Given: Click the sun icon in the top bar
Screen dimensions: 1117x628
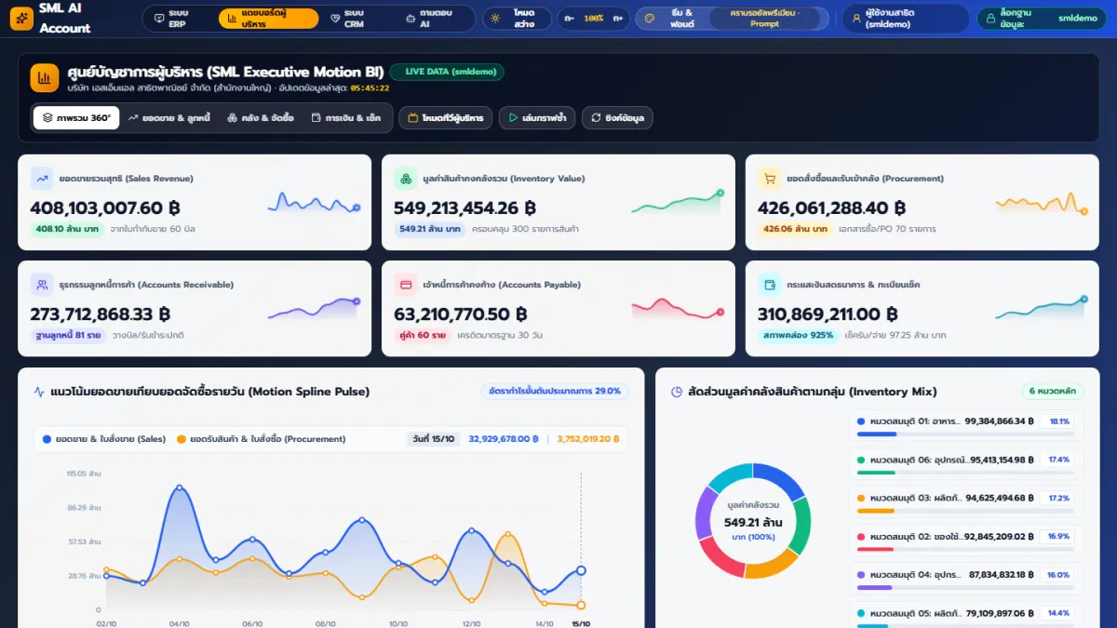Looking at the screenshot, I should (x=496, y=18).
